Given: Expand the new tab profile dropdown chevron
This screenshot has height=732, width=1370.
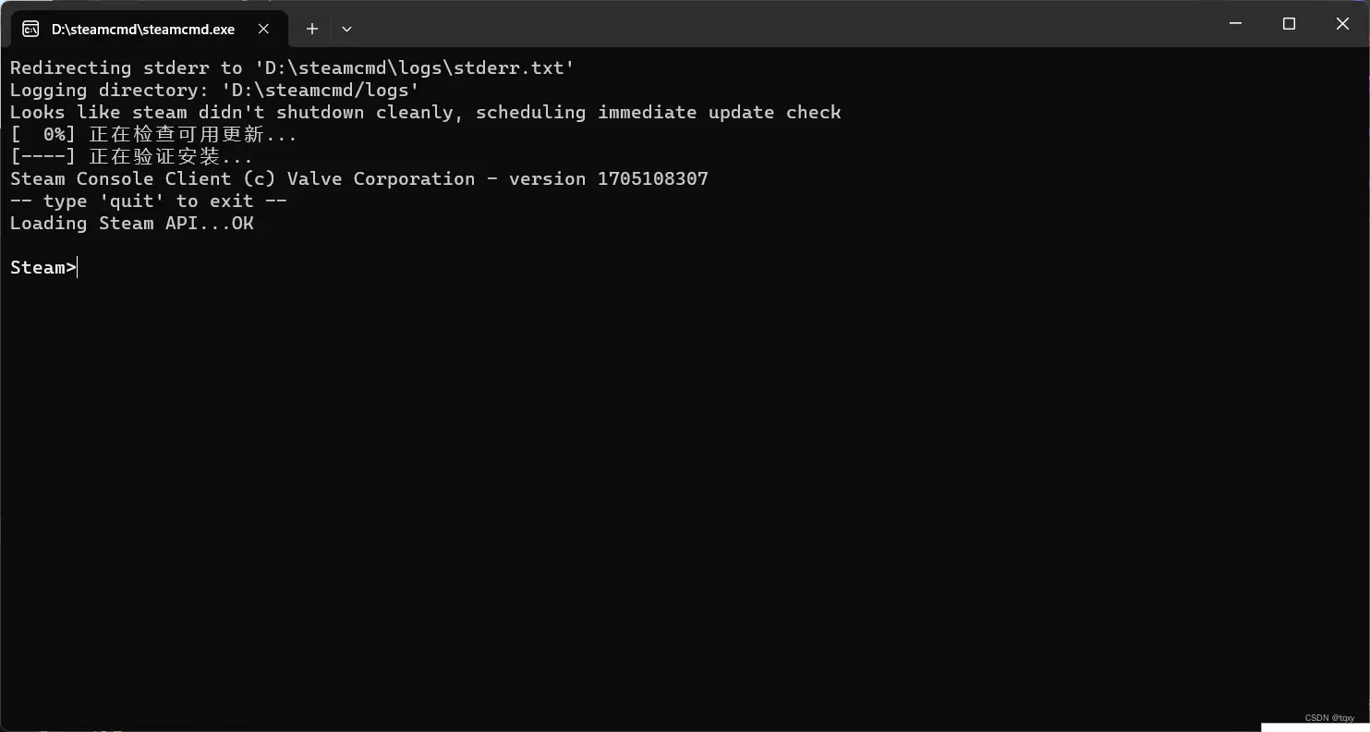Looking at the screenshot, I should coord(346,29).
